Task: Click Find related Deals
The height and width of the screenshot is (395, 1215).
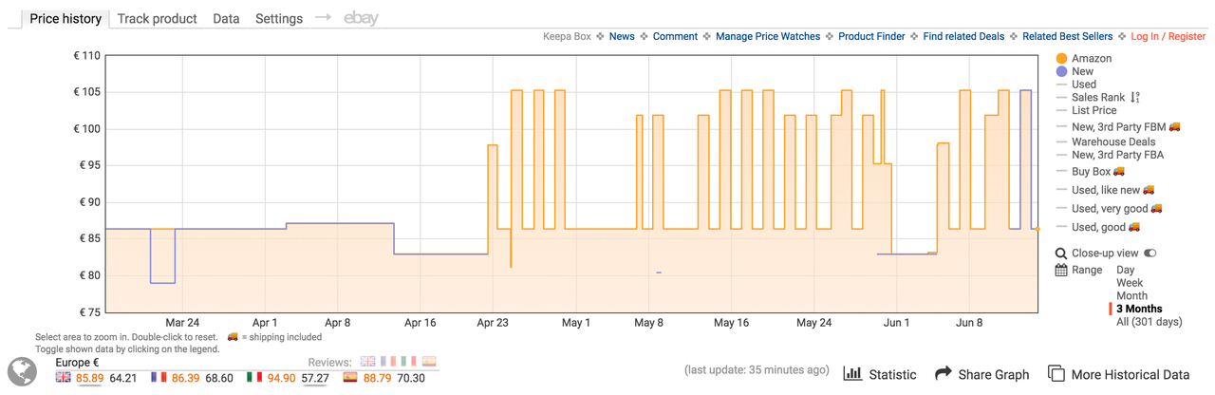Action: tap(963, 36)
